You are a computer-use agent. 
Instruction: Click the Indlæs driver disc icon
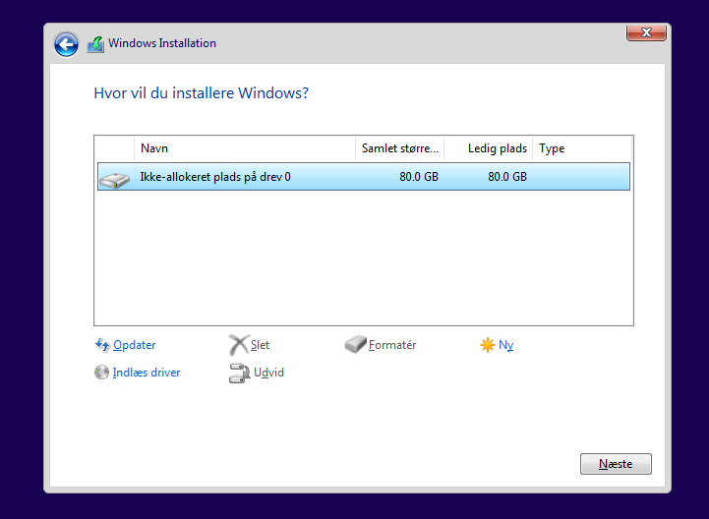101,373
